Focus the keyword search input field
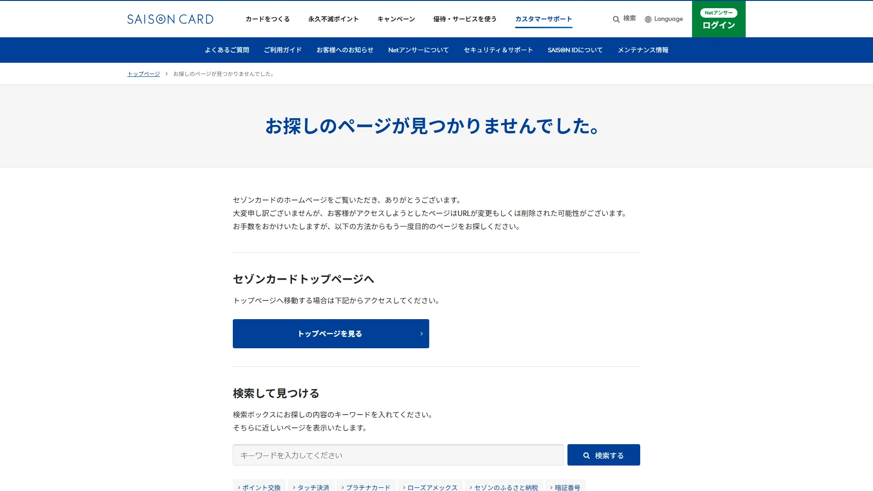This screenshot has height=491, width=873. (398, 455)
